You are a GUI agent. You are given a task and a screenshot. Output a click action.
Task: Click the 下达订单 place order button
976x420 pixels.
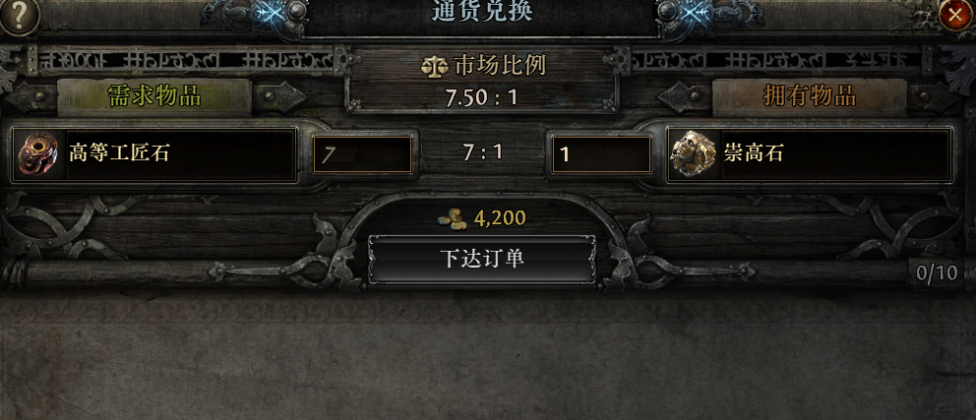coord(482,260)
